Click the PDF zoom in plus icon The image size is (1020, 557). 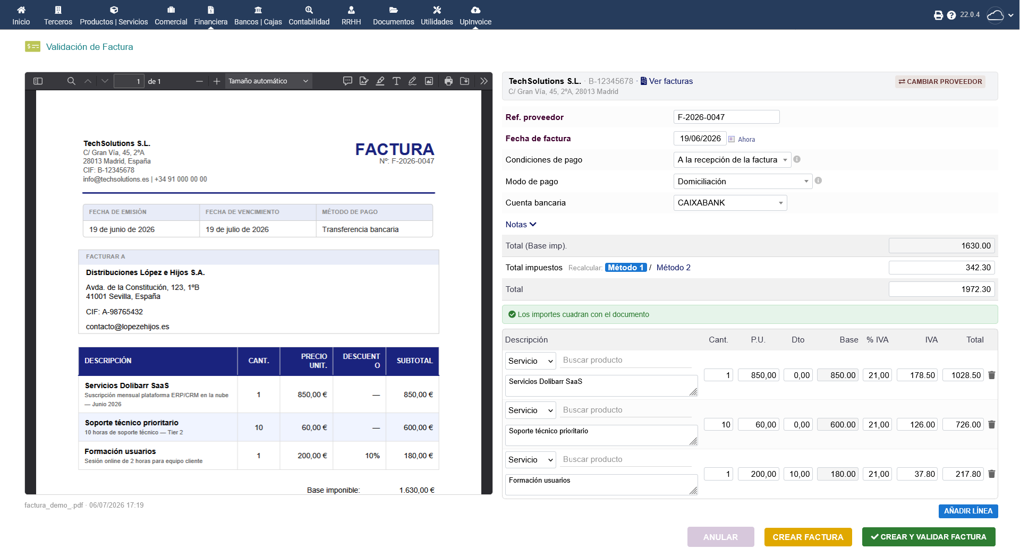pos(216,81)
